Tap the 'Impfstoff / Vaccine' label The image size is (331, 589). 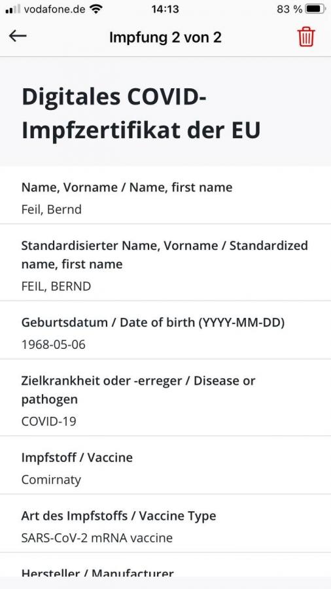click(x=77, y=457)
